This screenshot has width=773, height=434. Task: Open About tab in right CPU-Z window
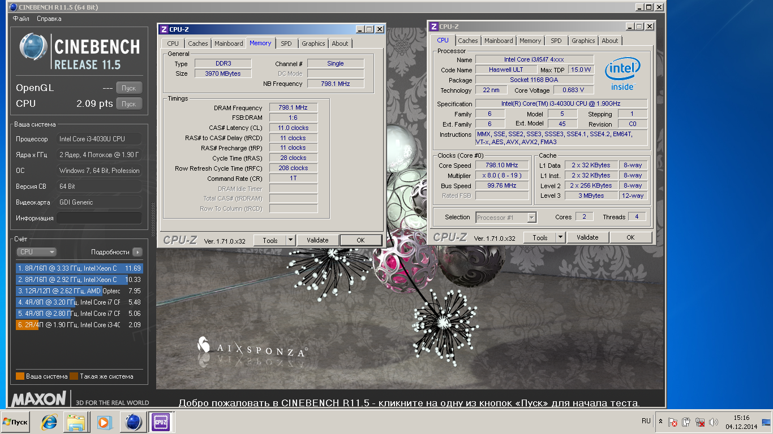(610, 41)
